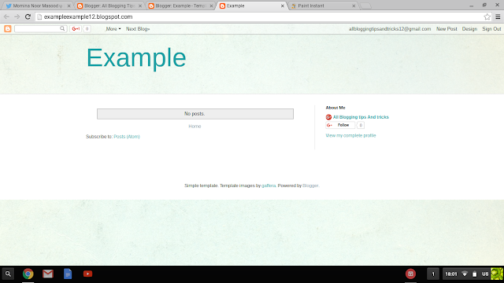504x283 pixels.
Task: Click the Blogger navbar search field
Action: pos(37,29)
